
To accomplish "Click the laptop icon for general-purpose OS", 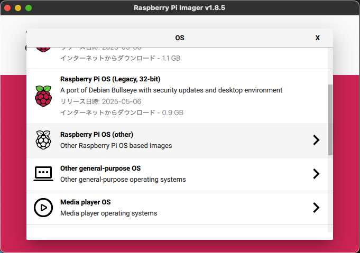I will pos(43,174).
